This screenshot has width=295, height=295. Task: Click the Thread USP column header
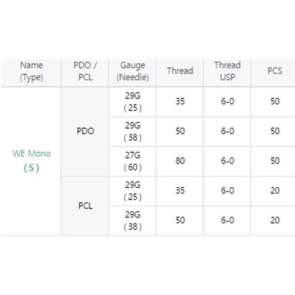click(x=227, y=71)
